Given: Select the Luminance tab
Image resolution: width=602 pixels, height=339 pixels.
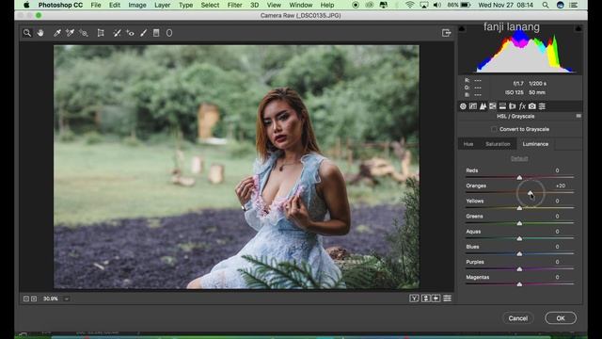Looking at the screenshot, I should pyautogui.click(x=535, y=144).
